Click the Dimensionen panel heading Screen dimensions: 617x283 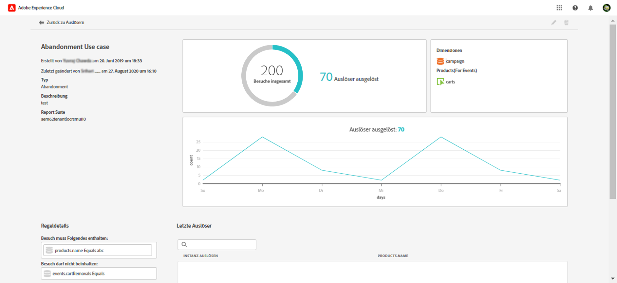[x=449, y=50]
